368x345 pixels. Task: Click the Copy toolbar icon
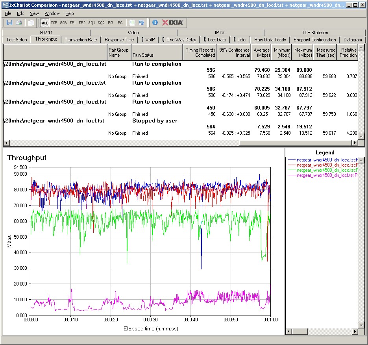coord(31,22)
